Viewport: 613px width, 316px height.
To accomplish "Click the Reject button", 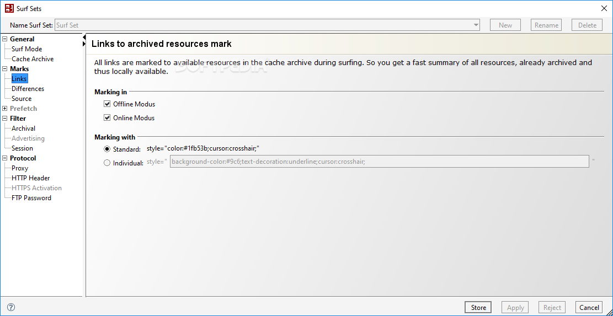I will tap(552, 307).
